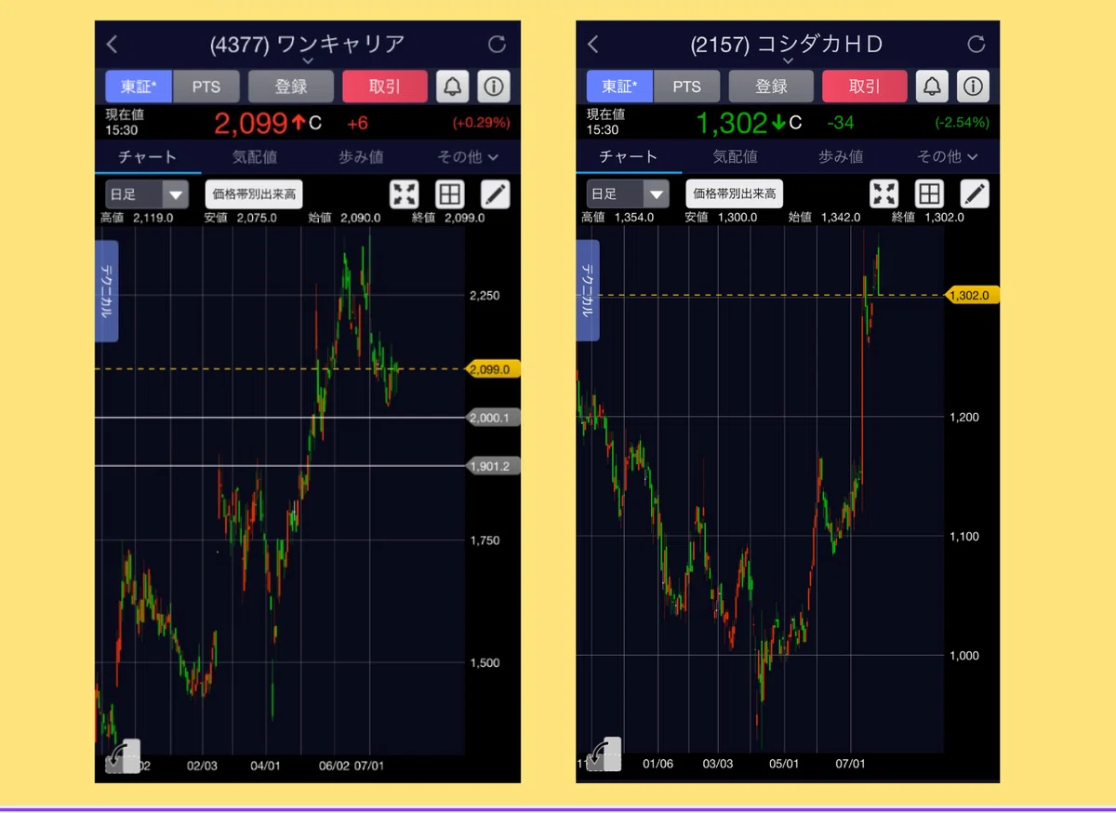This screenshot has height=813, width=1116.
Task: Open テクニカル side panel on ワンキャリア
Action: click(107, 291)
